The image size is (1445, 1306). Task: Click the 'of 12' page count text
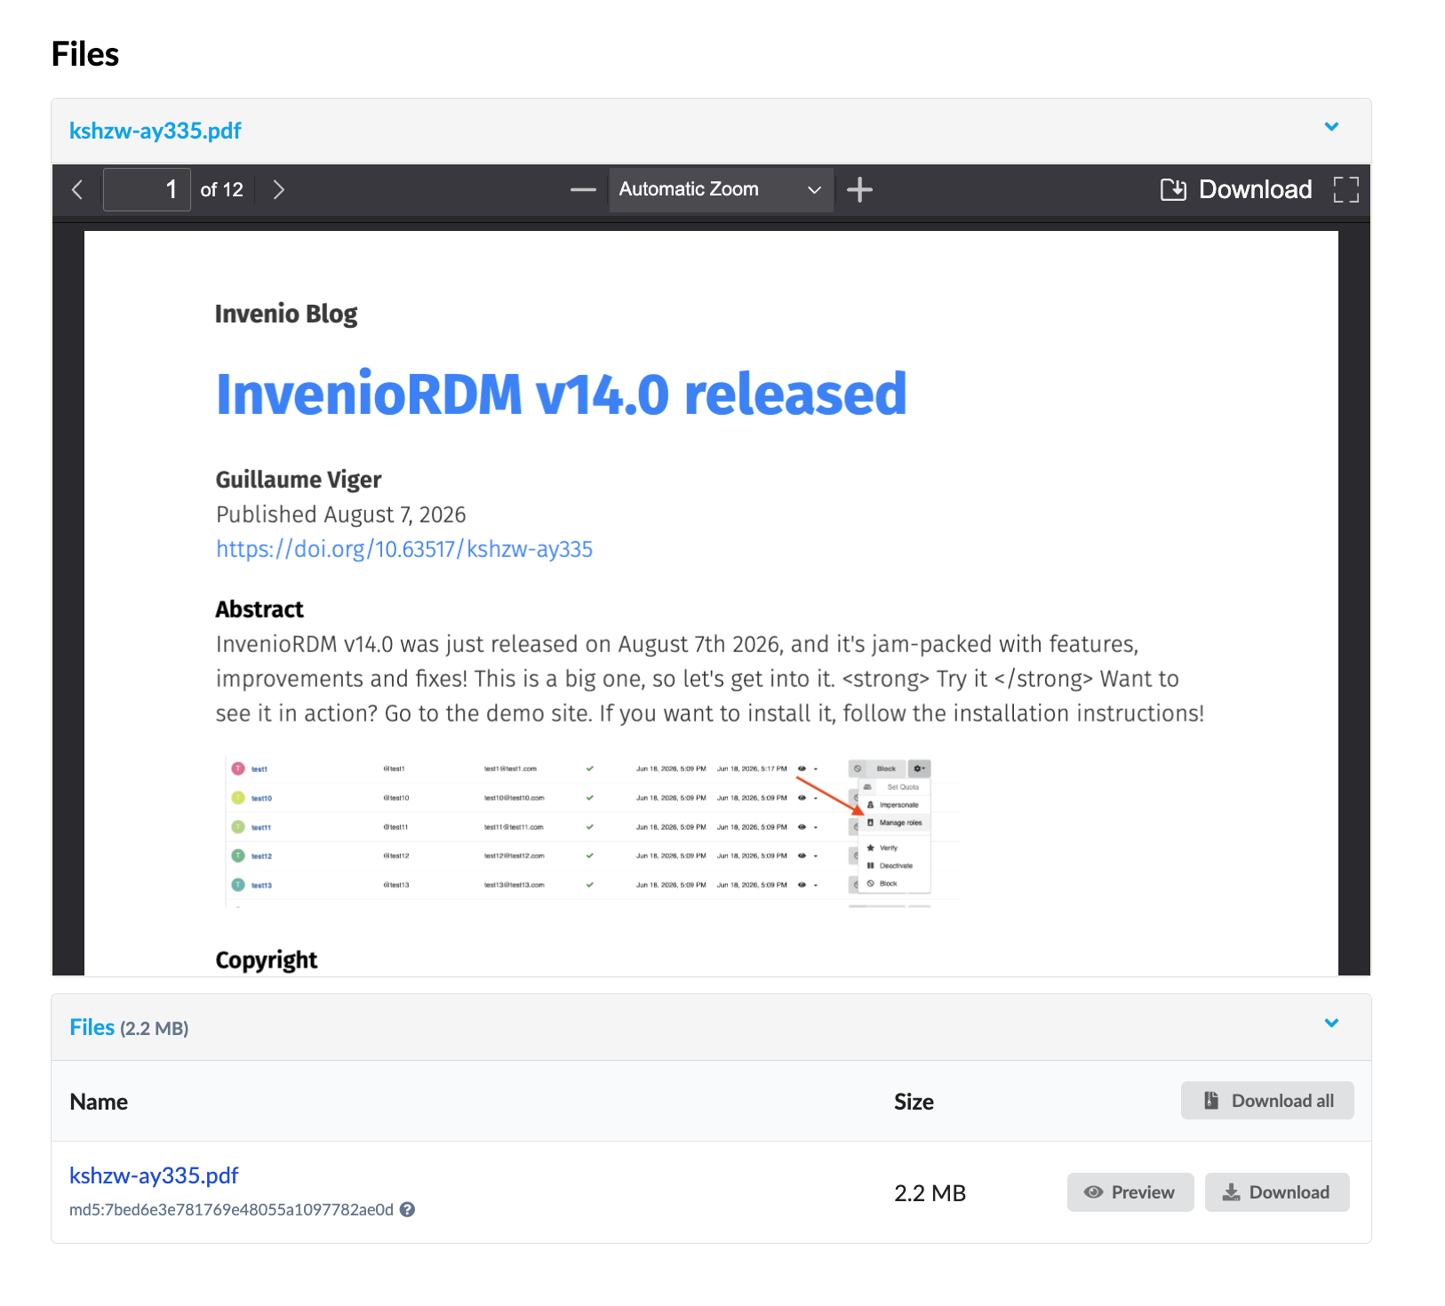pos(221,189)
